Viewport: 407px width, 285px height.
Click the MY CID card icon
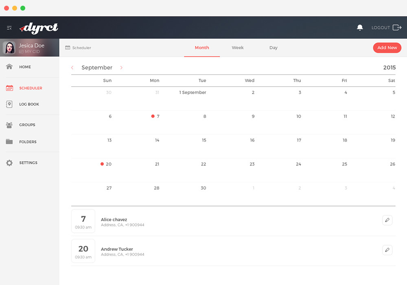click(x=21, y=52)
